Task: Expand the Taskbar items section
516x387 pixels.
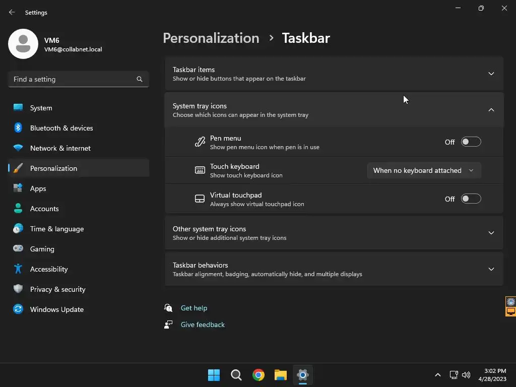Action: 334,74
